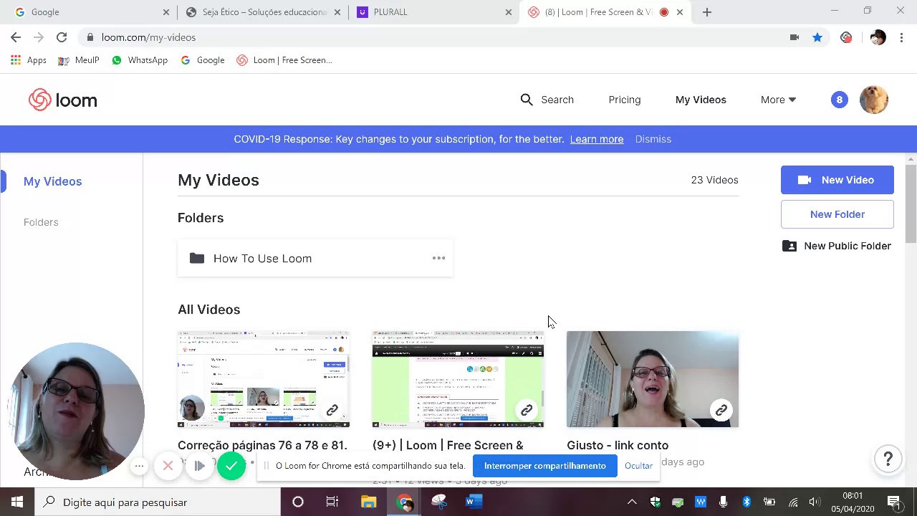Switch to the Seja Ético tab
Viewport: 917px width, 516px height.
[x=262, y=12]
